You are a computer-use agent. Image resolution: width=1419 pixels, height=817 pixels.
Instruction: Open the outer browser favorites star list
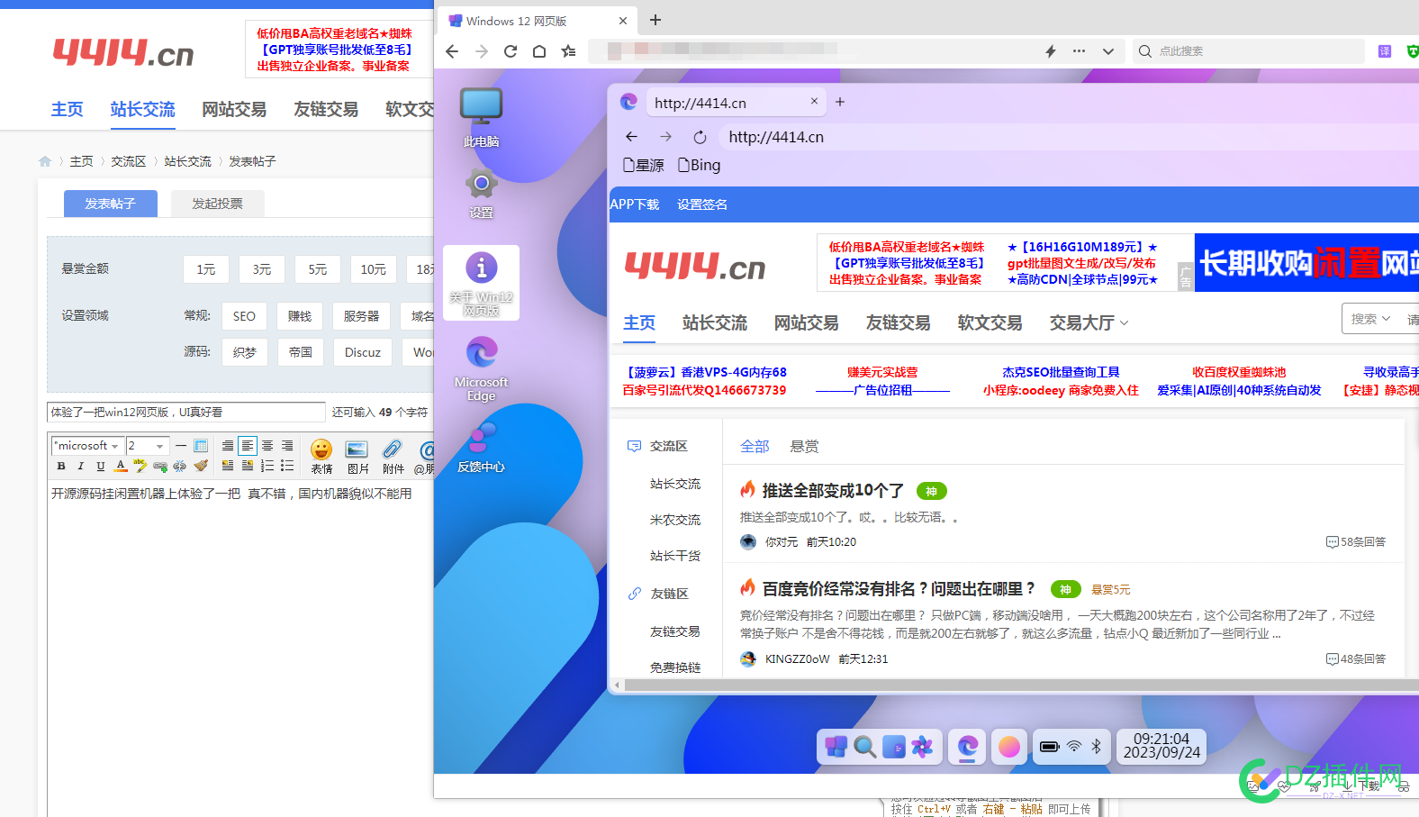click(x=568, y=51)
